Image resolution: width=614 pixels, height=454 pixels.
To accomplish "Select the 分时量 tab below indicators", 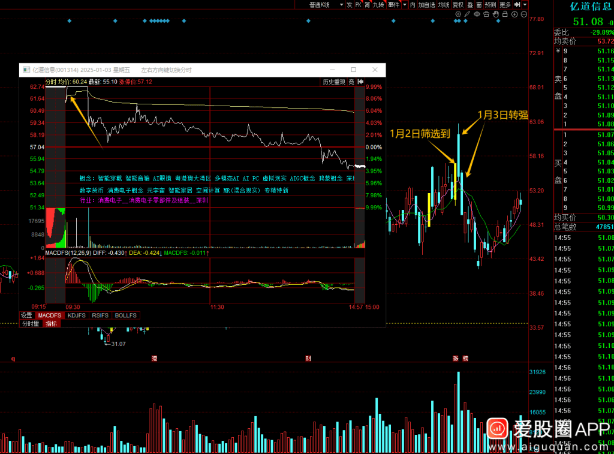I will pyautogui.click(x=30, y=324).
